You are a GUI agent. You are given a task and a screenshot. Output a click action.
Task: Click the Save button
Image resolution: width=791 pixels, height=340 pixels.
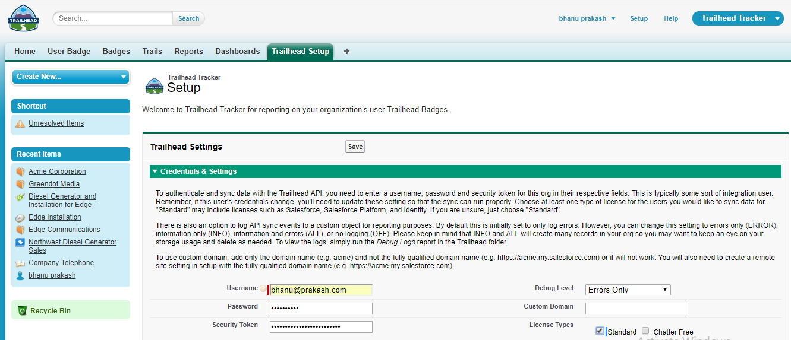355,147
